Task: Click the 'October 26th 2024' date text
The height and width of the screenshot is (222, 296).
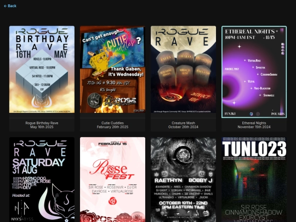Action: coord(183,127)
